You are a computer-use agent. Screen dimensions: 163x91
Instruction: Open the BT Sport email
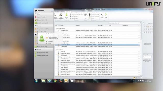pyautogui.click(x=98, y=52)
